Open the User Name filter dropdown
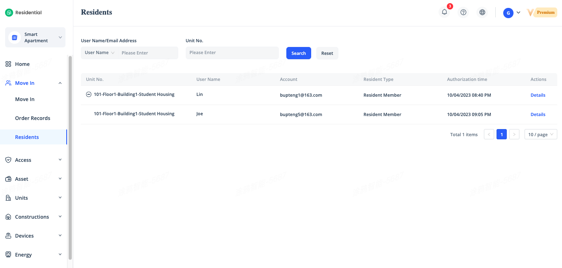 pos(99,53)
